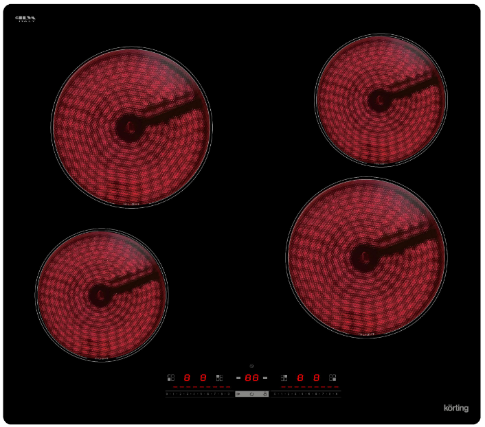The height and width of the screenshot is (427, 485).
Task: Select the rear-left burner zone icon
Action: pyautogui.click(x=219, y=378)
